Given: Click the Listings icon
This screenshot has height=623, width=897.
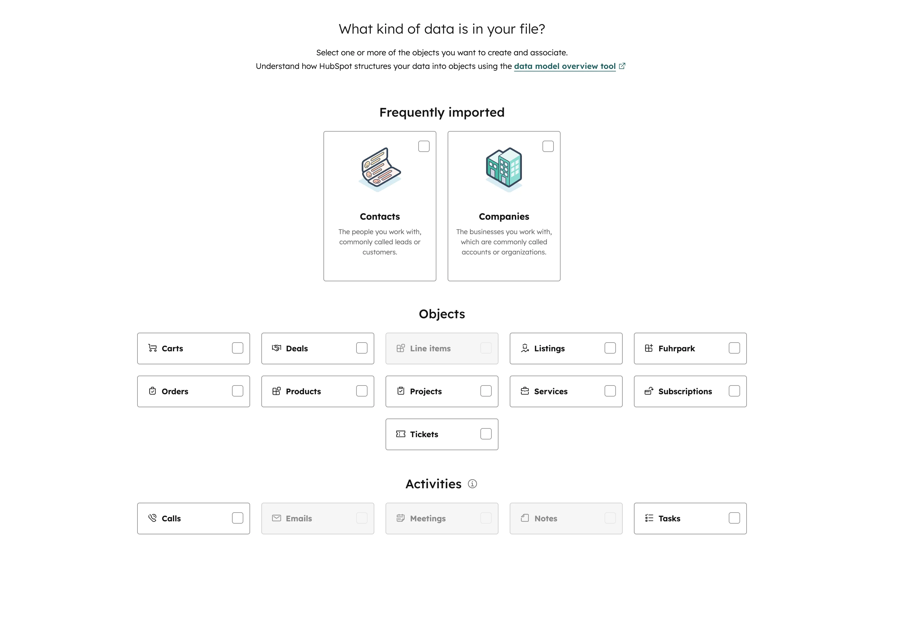Looking at the screenshot, I should pyautogui.click(x=525, y=348).
